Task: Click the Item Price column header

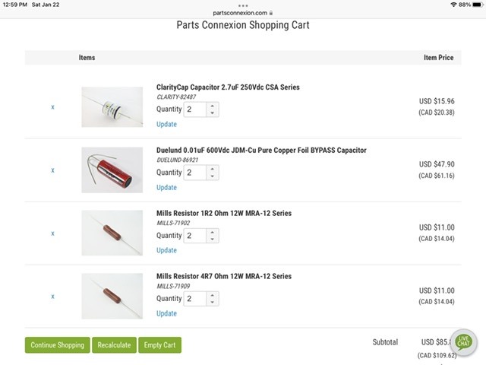Action: pyautogui.click(x=439, y=58)
